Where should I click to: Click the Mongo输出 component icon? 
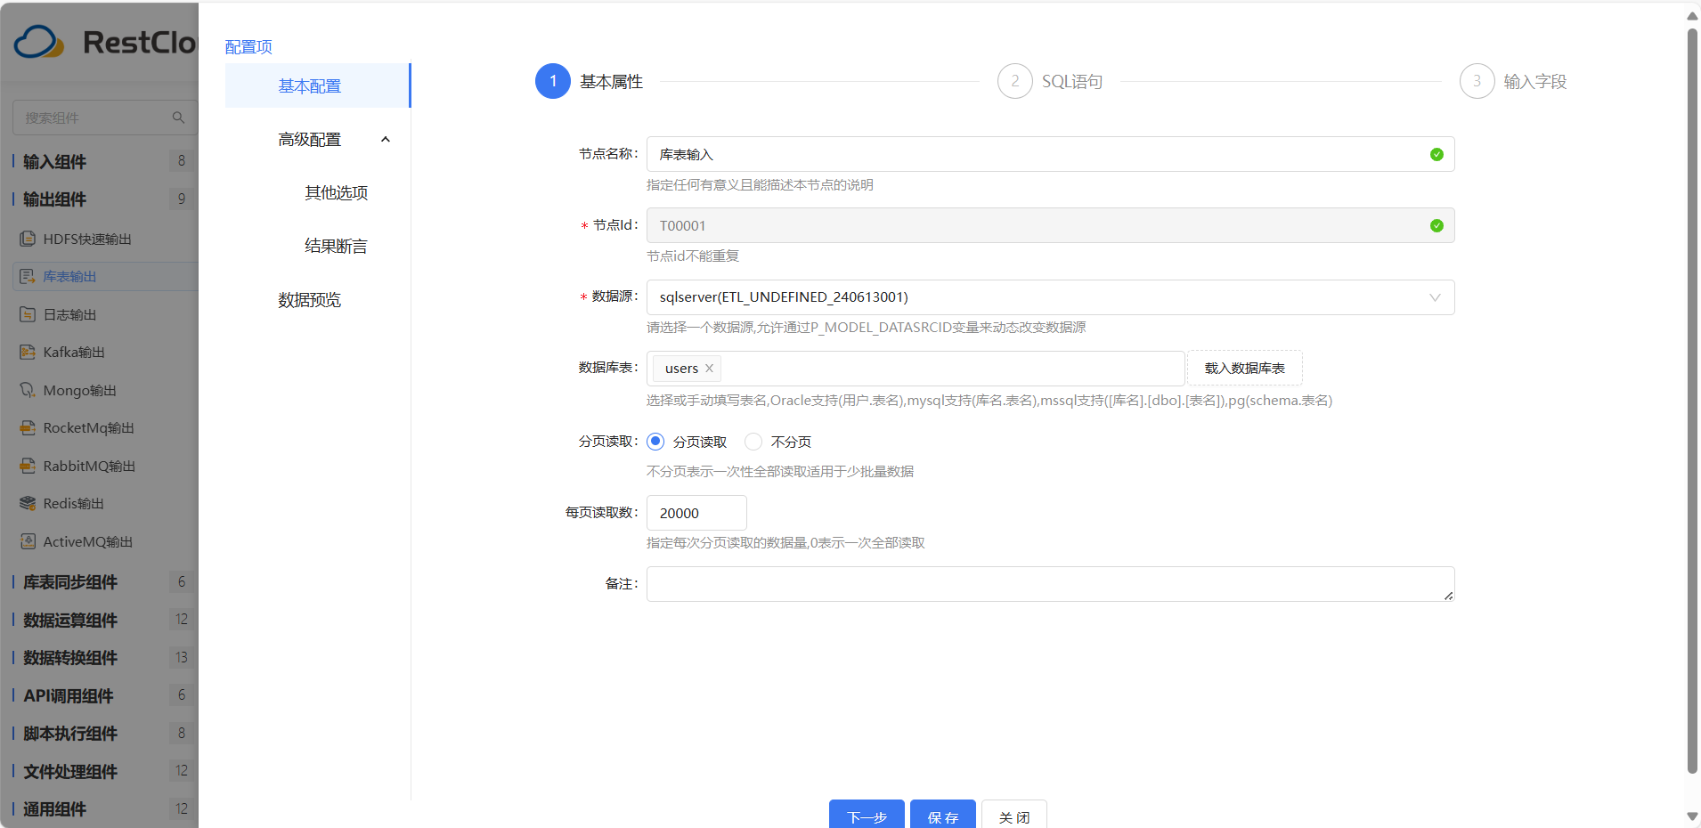(28, 390)
